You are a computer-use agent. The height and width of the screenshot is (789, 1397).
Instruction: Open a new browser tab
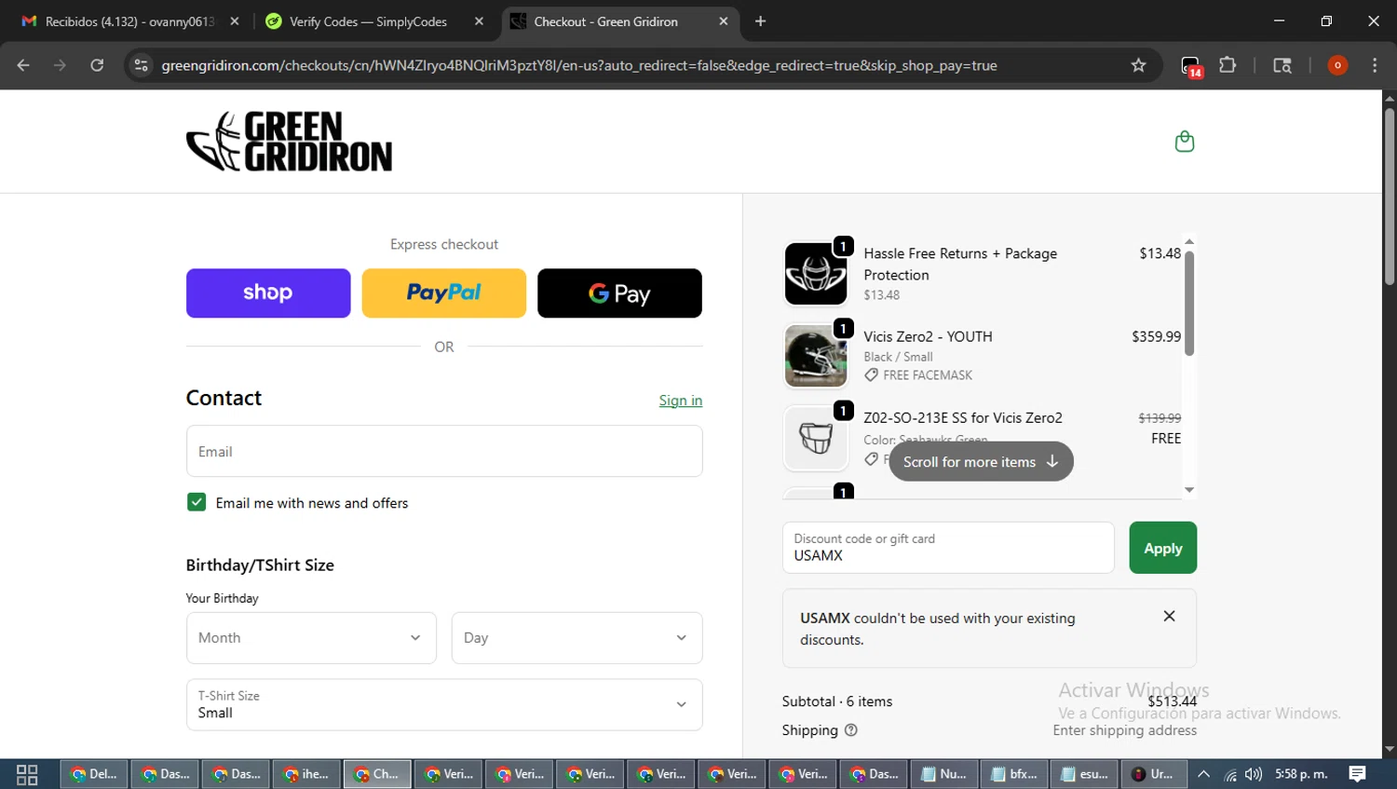(761, 21)
